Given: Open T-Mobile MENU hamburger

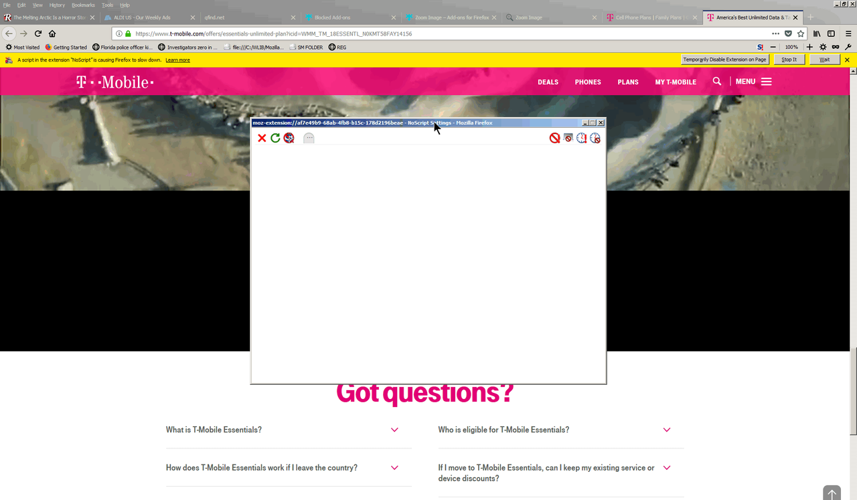Looking at the screenshot, I should [754, 82].
